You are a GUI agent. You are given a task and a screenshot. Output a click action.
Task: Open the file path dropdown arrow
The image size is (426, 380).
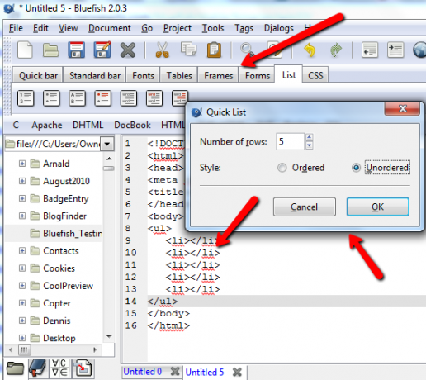click(107, 144)
